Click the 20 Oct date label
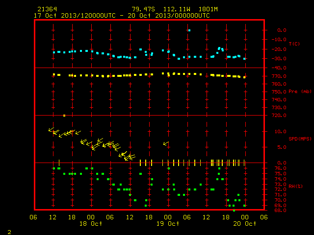Viewport: 314px width, 235px height. tap(245, 224)
